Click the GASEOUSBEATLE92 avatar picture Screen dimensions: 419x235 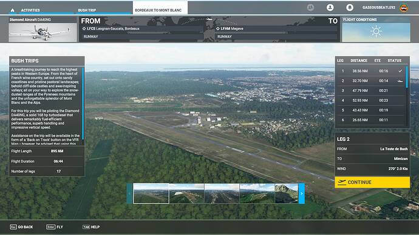click(404, 8)
